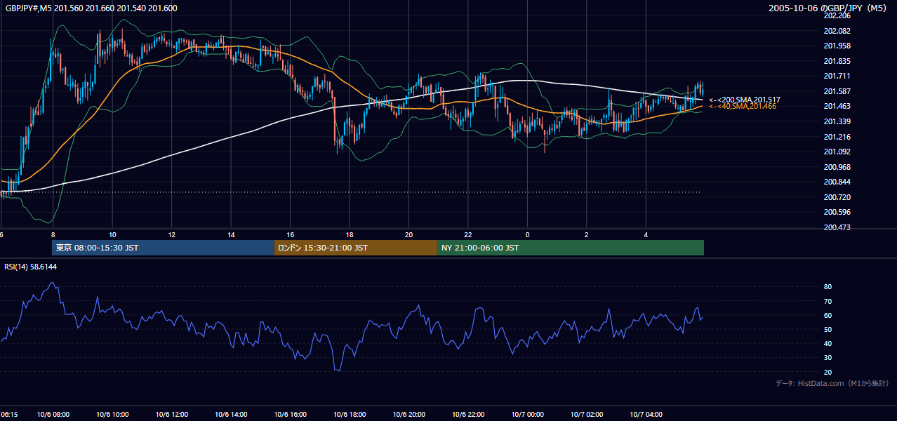
Task: Click the NY session bar 21:00-06:00 JST
Action: 571,248
